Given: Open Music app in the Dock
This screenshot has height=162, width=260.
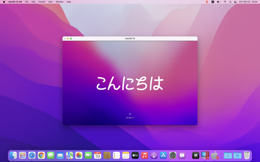Looking at the screenshot, I should (144, 155).
